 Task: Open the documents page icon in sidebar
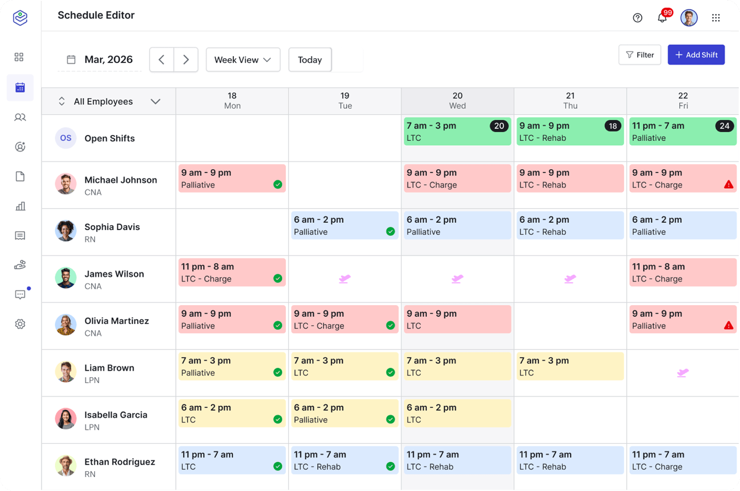[x=20, y=176]
